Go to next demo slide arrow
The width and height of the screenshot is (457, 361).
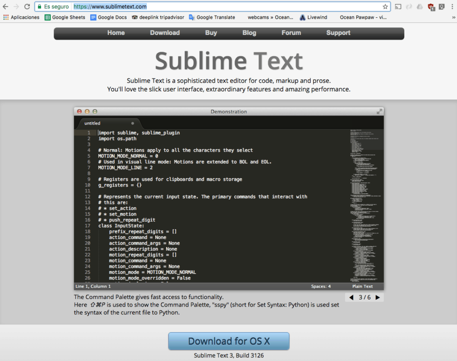(x=378, y=298)
